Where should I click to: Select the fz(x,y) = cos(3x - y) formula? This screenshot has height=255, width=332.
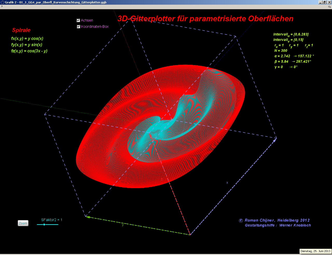(29, 51)
